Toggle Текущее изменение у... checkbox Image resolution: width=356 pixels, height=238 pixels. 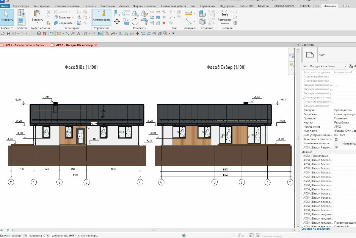(336, 85)
